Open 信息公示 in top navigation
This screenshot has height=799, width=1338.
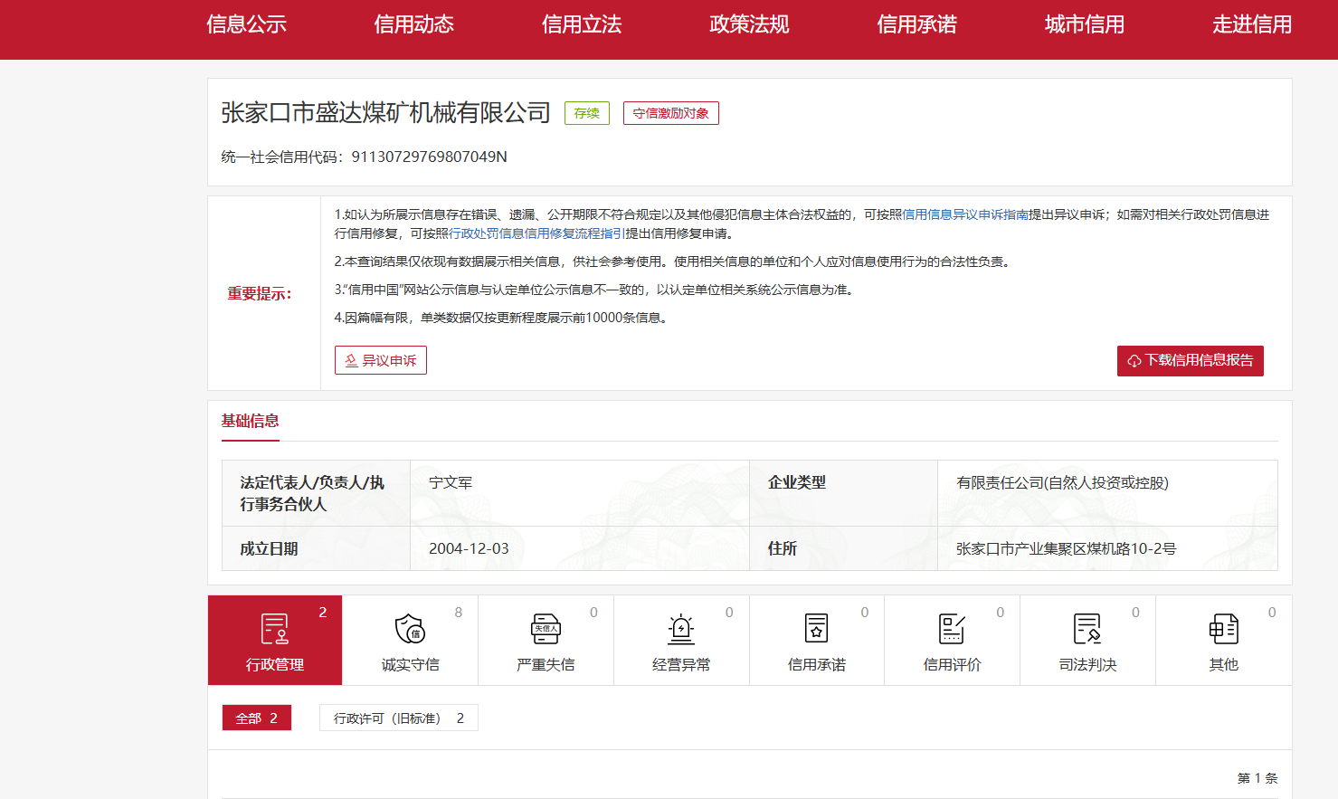coord(246,24)
